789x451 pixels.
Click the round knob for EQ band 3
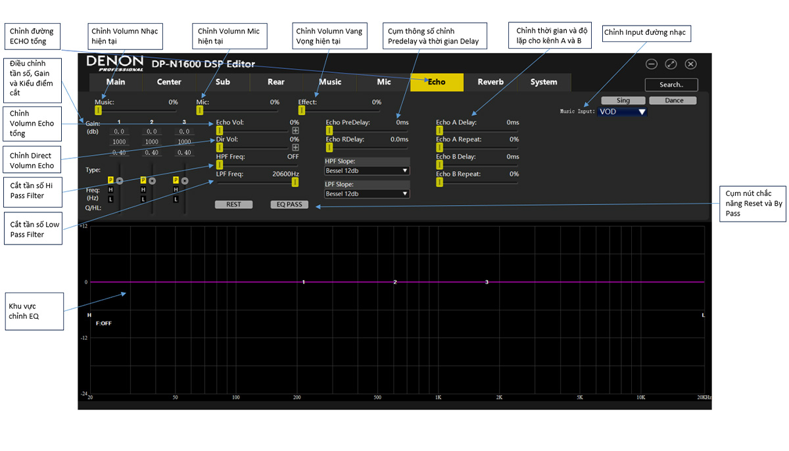coord(185,180)
